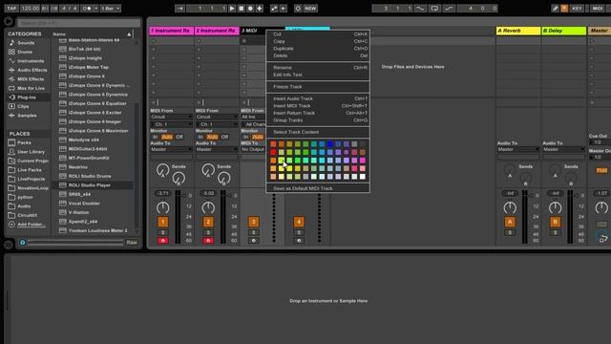
Task: Toggle the Punch-Out switch
Action: [x=449, y=9]
